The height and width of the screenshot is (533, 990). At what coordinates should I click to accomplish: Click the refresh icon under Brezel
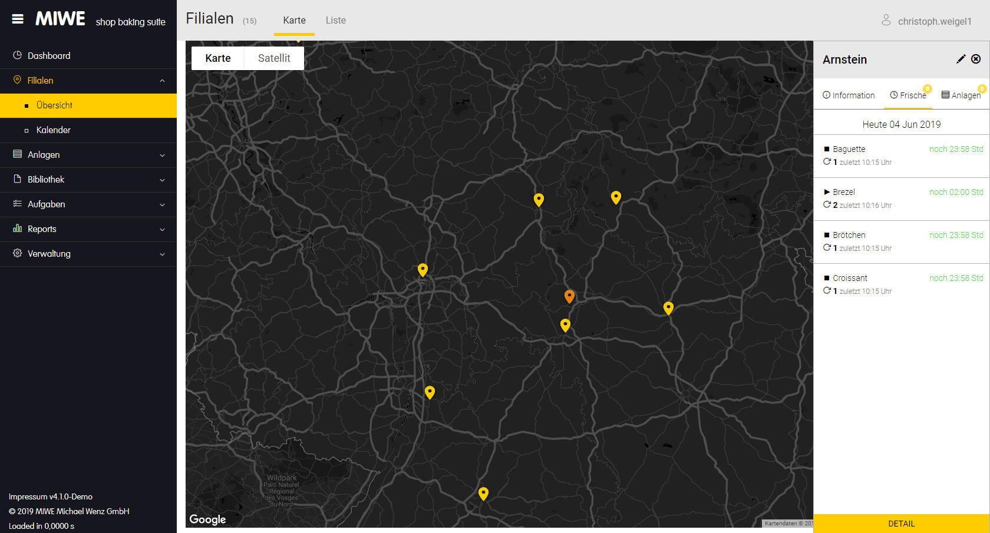(x=827, y=205)
